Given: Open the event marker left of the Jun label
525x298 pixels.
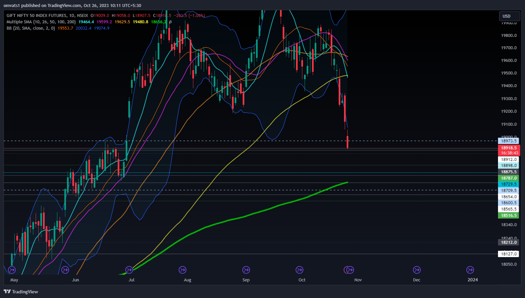Looking at the screenshot, I should pos(65,270).
